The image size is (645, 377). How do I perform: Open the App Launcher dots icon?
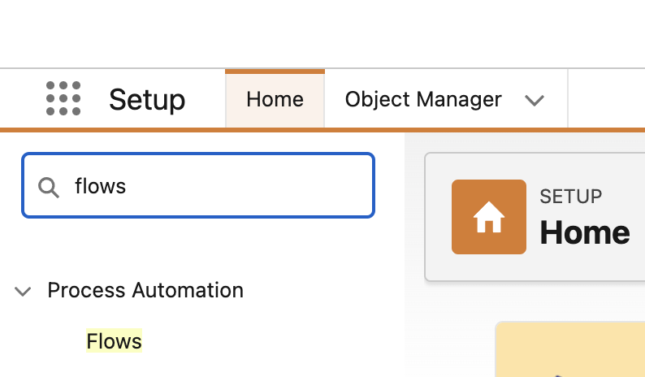click(63, 98)
